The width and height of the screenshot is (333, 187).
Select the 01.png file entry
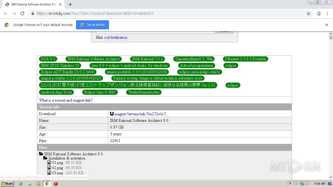(x=57, y=163)
